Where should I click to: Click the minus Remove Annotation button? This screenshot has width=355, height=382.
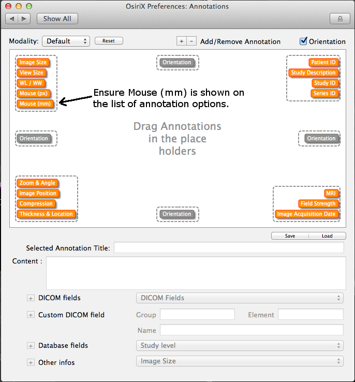point(191,41)
